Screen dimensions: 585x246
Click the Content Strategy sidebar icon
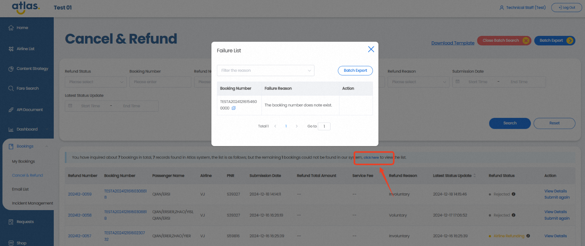tap(11, 68)
